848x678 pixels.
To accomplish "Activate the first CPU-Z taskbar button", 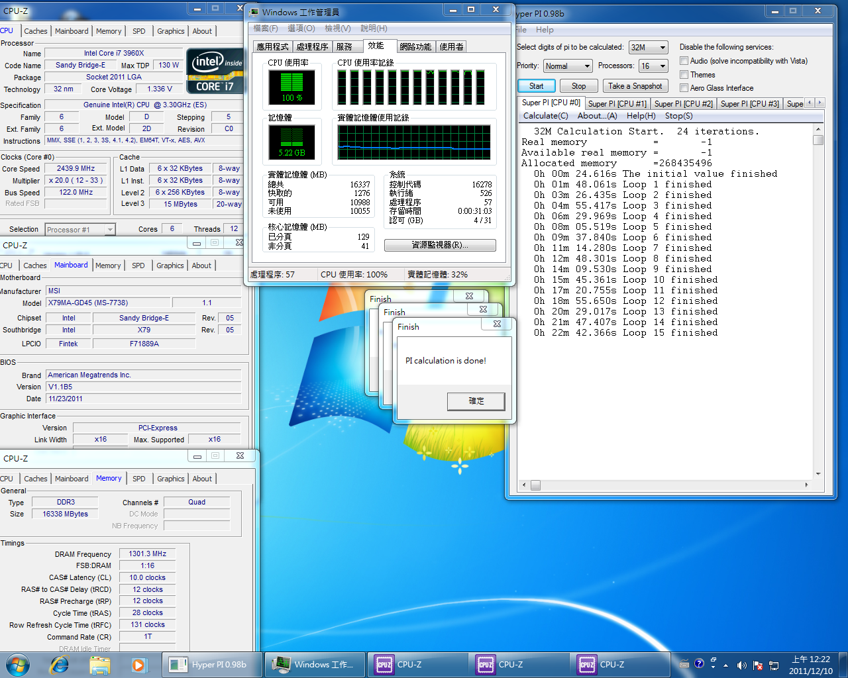I will [418, 665].
